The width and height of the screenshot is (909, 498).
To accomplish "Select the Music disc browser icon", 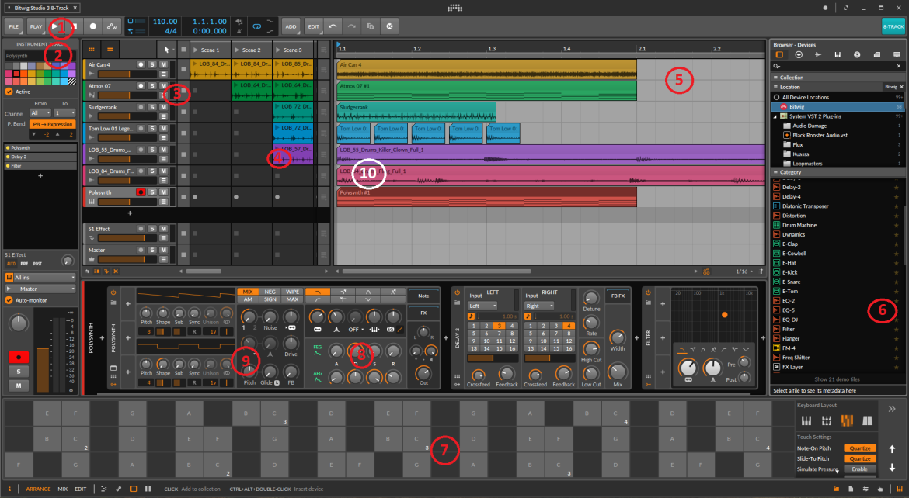I will pos(858,55).
